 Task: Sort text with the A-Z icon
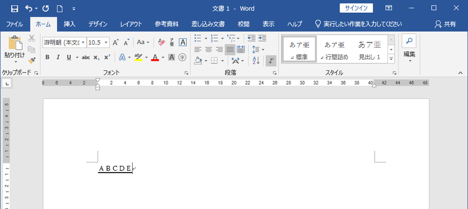pyautogui.click(x=256, y=61)
